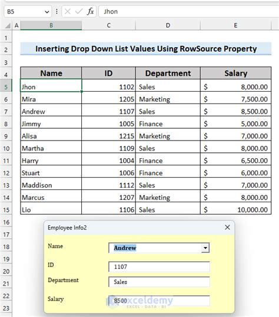This screenshot has height=317, width=279.
Task: Click the formula bar containing Jhon
Action: click(188, 12)
